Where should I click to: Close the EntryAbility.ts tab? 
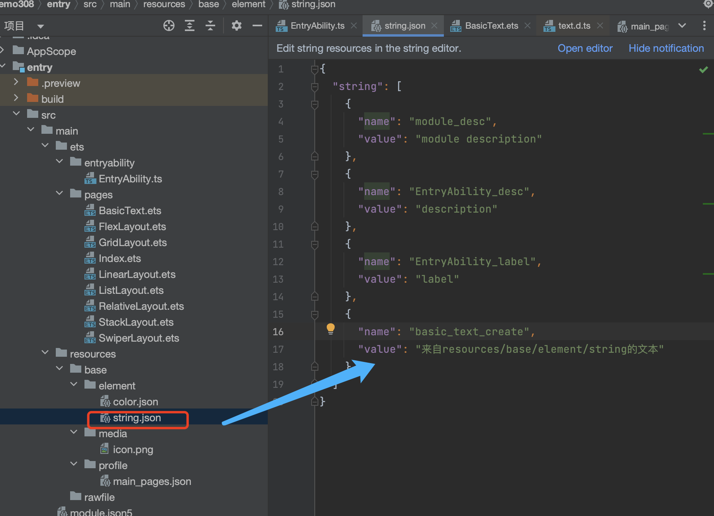pos(354,26)
